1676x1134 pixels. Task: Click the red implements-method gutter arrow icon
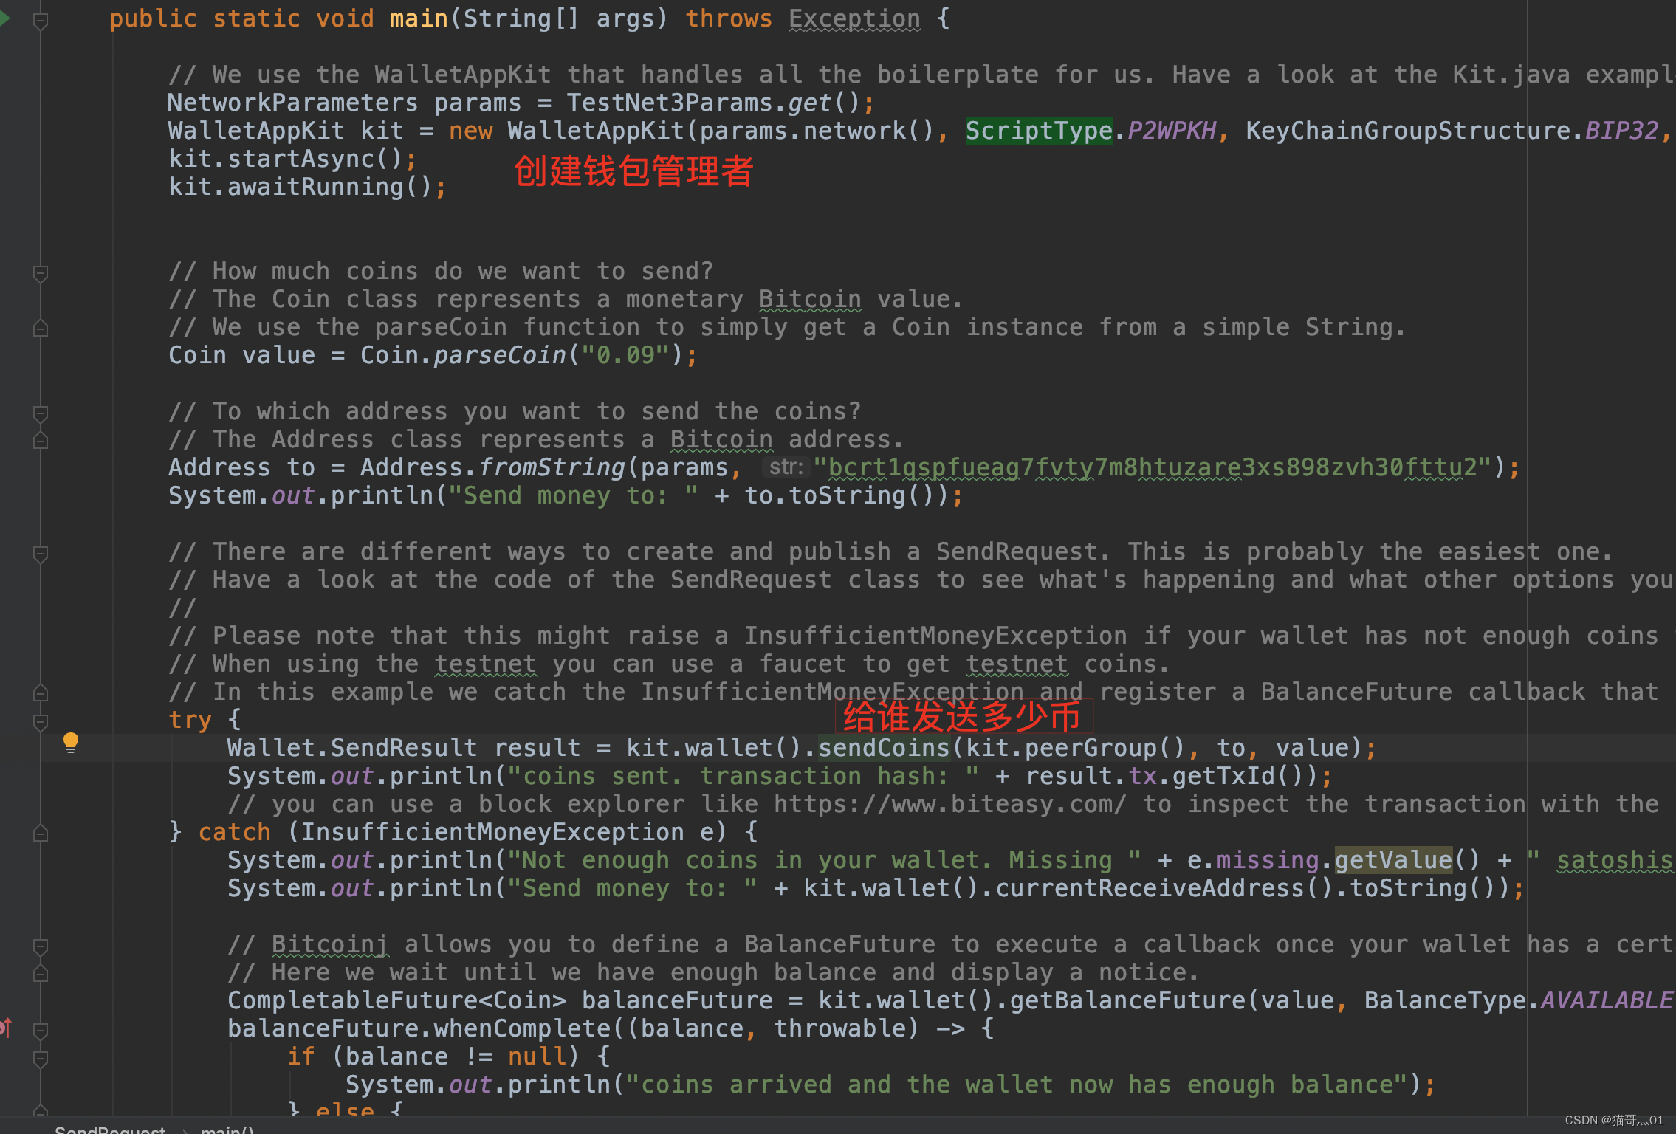point(6,1028)
